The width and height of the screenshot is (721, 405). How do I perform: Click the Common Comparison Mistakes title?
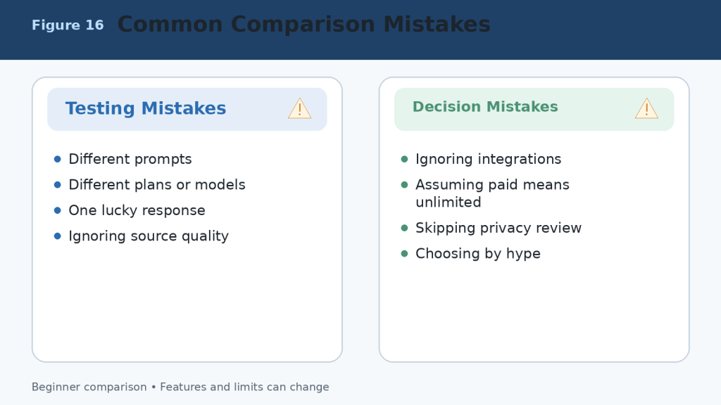coord(304,25)
